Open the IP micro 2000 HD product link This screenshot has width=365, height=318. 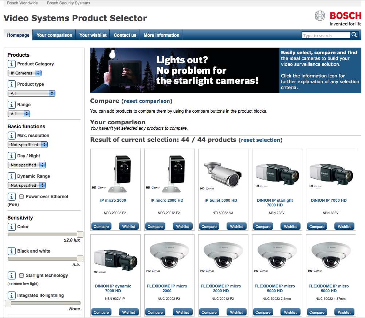pyautogui.click(x=167, y=200)
